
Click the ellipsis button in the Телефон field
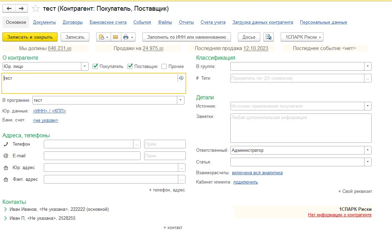pos(137,144)
